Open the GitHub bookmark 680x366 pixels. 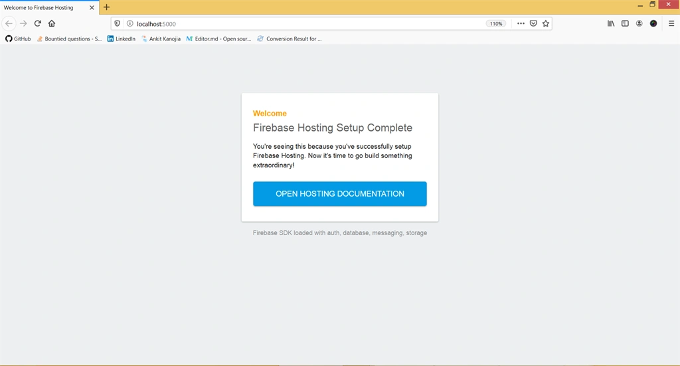(x=18, y=39)
